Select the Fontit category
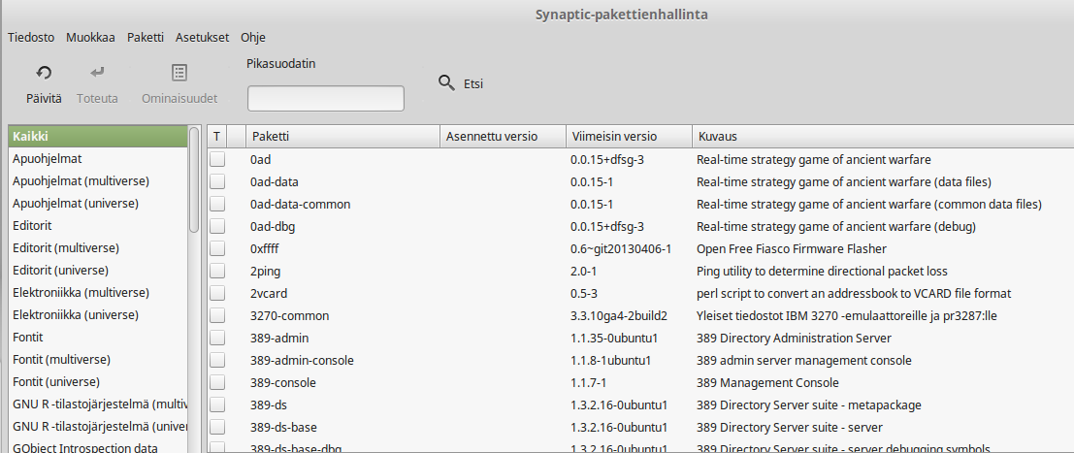The height and width of the screenshot is (453, 1074). point(98,338)
